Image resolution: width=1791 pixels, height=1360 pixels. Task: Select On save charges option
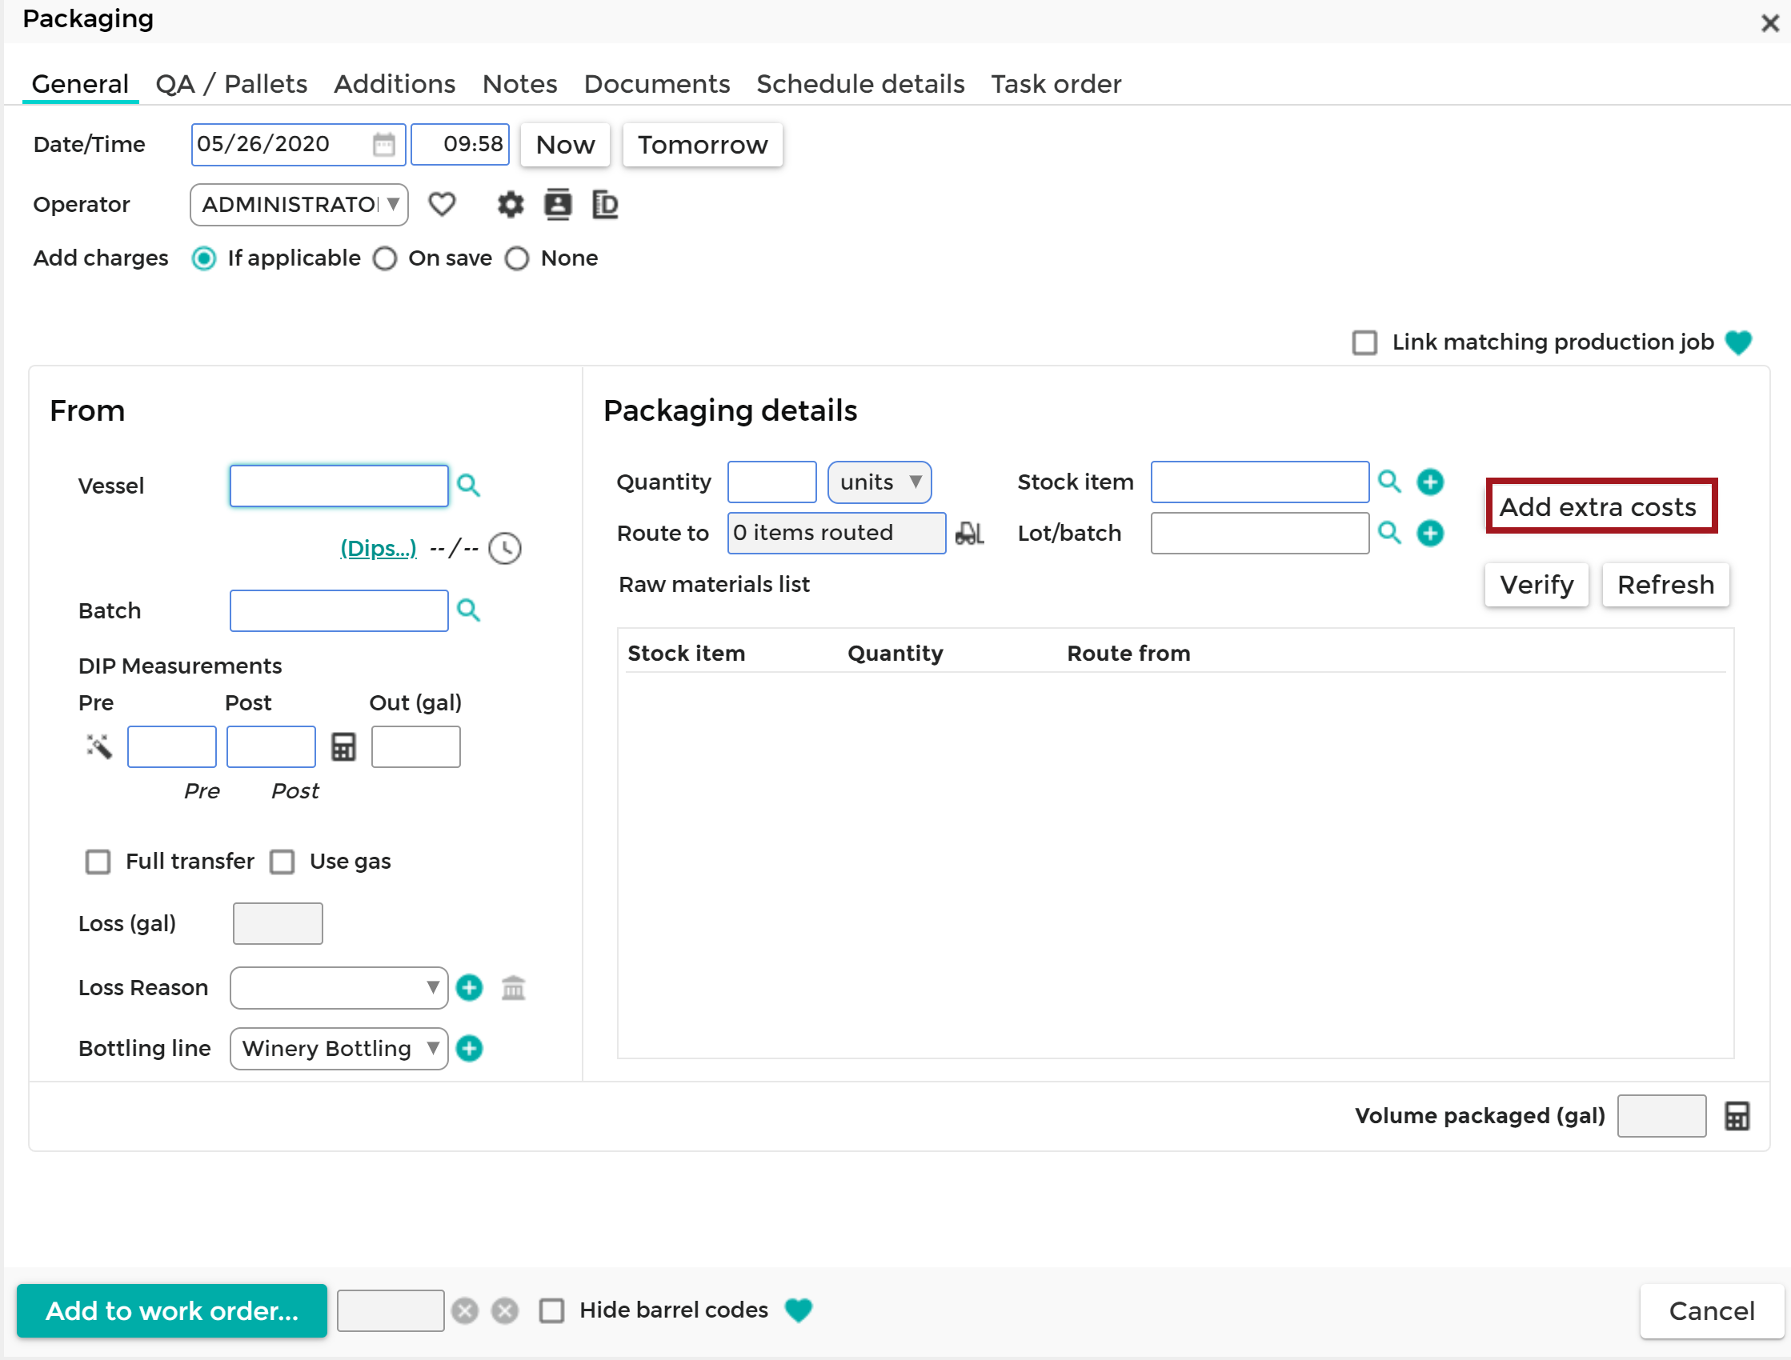[385, 259]
